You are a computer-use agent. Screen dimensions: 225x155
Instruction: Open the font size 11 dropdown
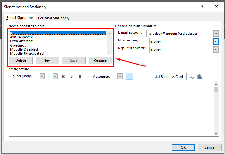55,76
